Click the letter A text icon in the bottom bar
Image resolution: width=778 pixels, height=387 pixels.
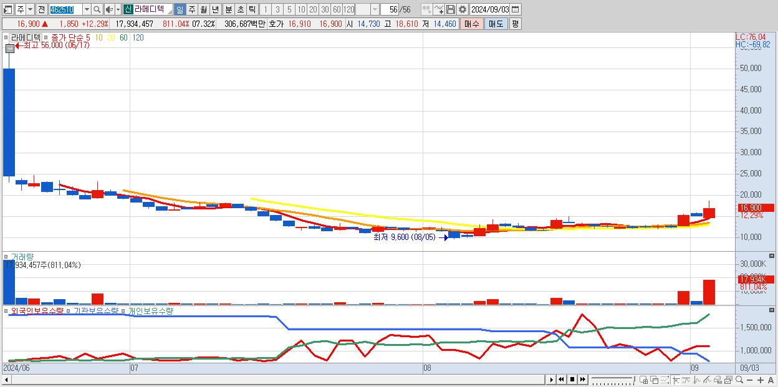771,380
